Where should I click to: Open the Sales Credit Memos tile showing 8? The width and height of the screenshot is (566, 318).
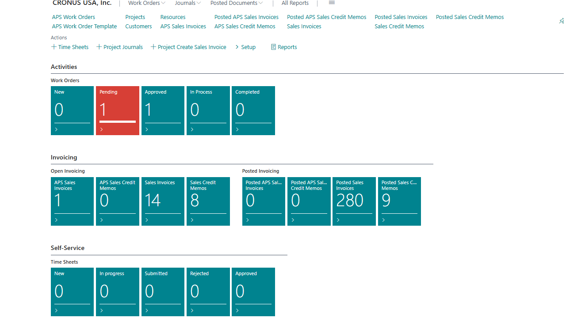(208, 201)
